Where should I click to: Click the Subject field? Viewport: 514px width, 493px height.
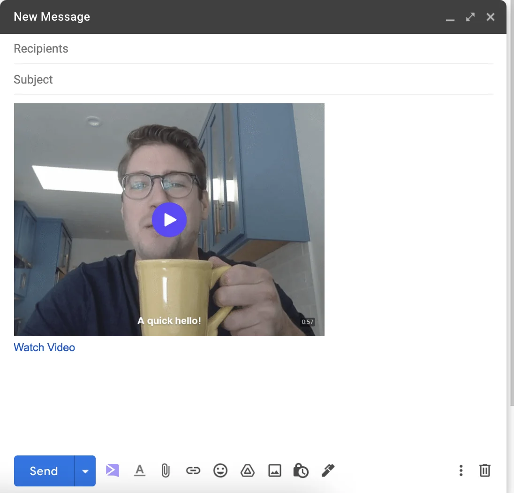(x=253, y=79)
